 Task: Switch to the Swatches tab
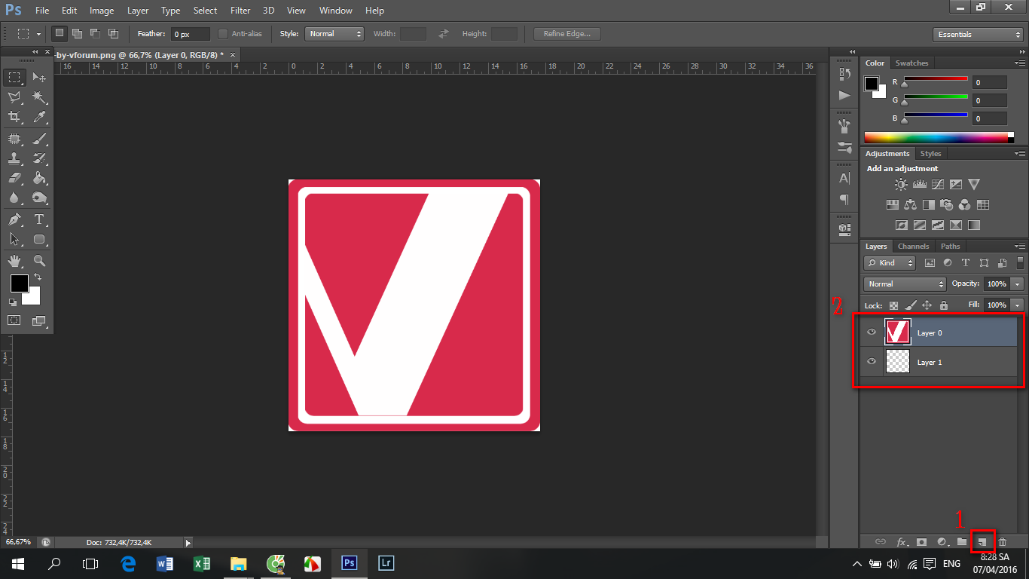[911, 63]
